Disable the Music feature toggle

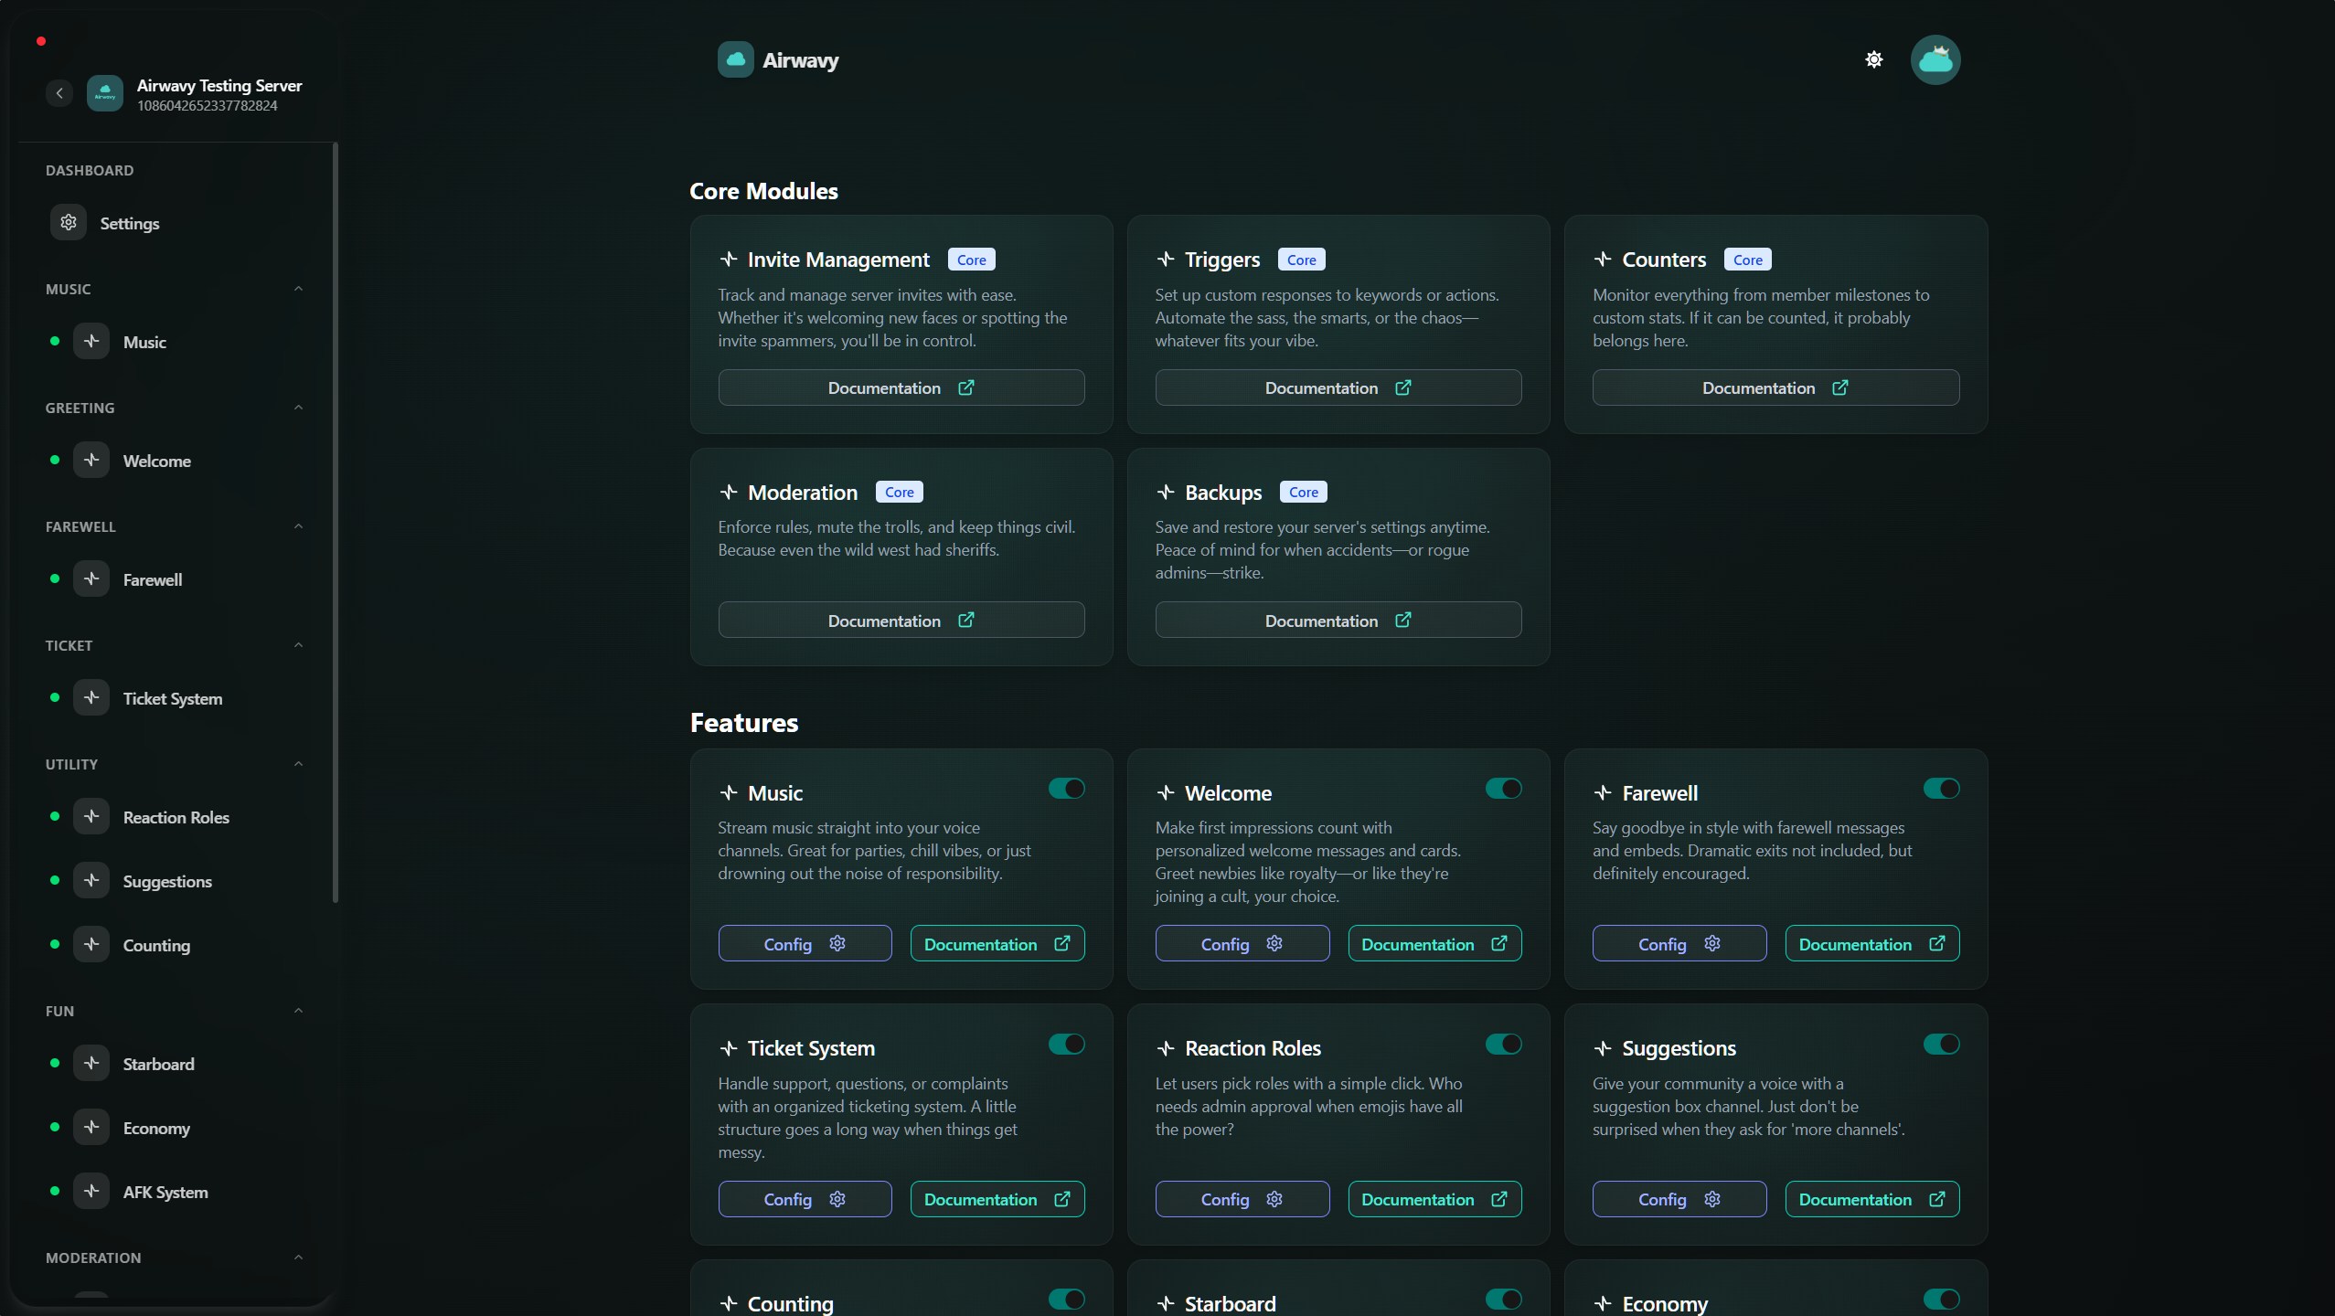(x=1066, y=788)
